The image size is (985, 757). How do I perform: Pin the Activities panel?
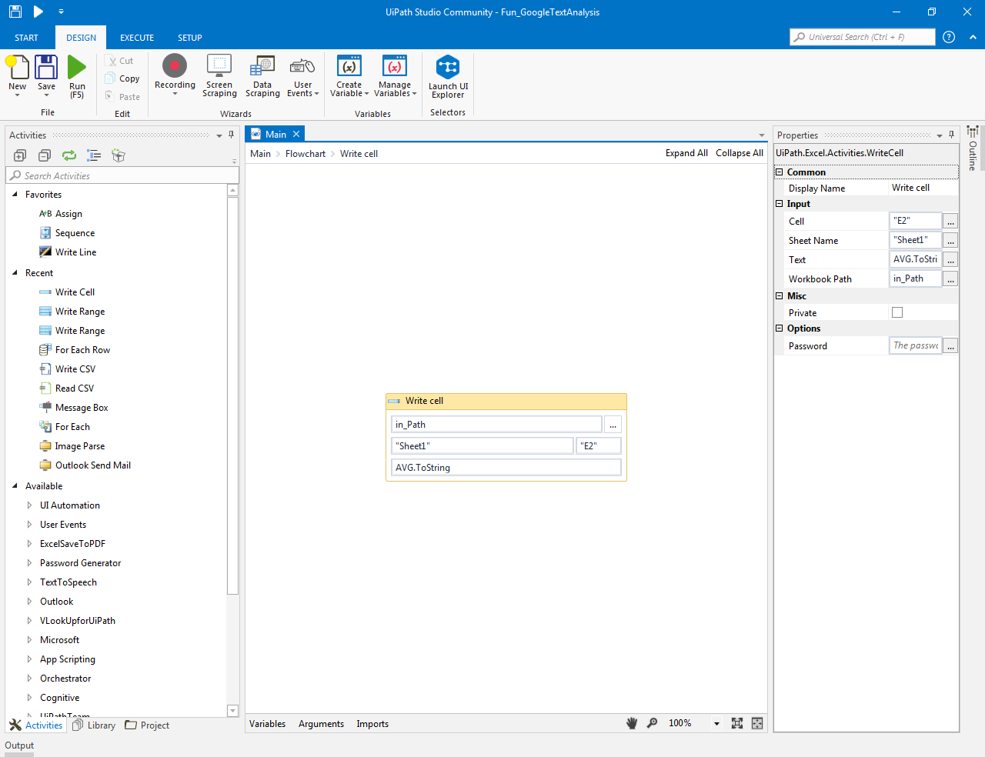click(232, 135)
